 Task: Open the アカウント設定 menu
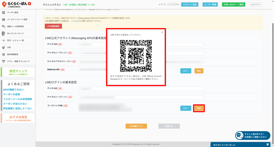point(190,5)
